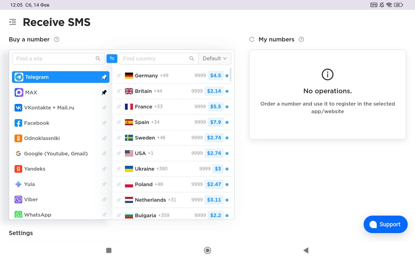This screenshot has height=259, width=415.
Task: Select Facebook in the site list
Action: 61,123
